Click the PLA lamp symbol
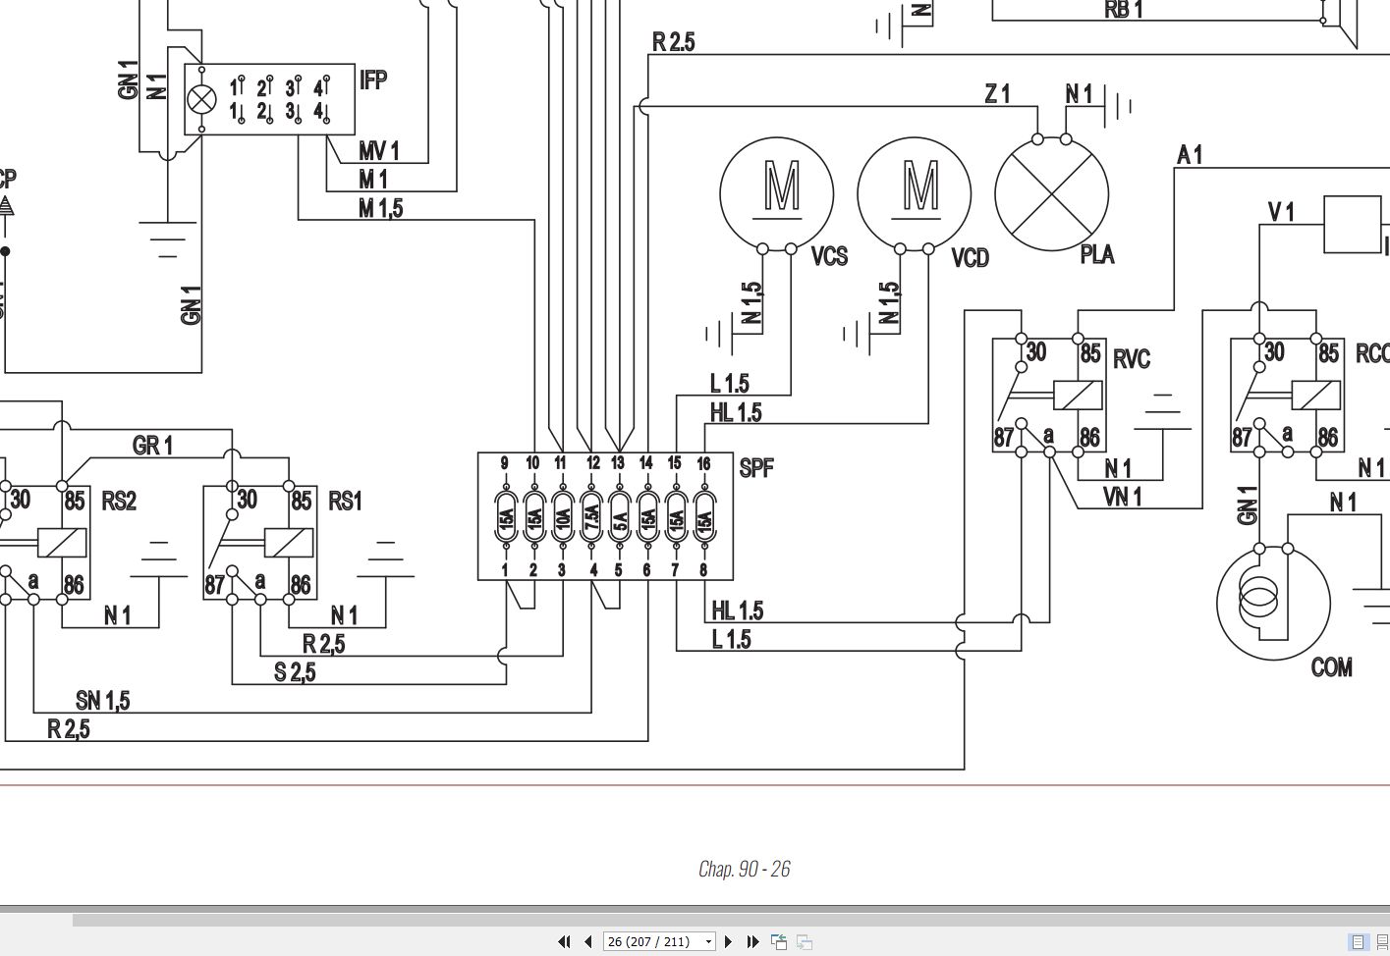 coord(1052,194)
